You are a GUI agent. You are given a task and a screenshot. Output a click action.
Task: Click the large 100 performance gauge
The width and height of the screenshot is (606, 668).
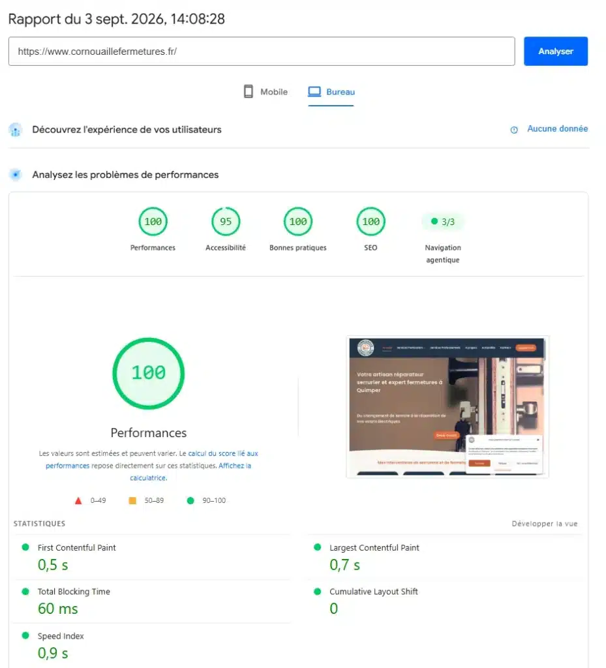click(149, 373)
